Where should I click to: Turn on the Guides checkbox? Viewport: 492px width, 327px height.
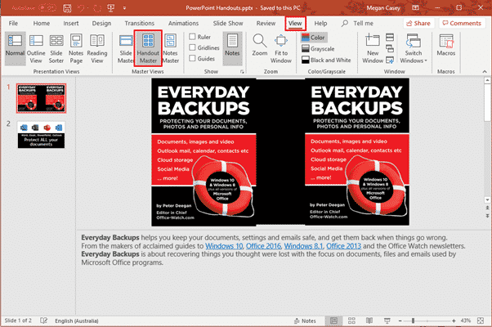coord(193,60)
